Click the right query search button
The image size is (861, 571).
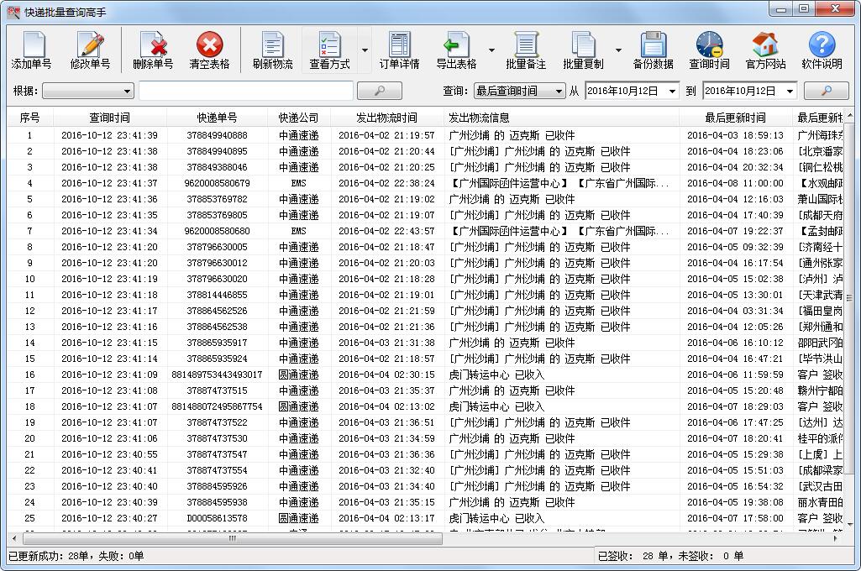tap(827, 90)
